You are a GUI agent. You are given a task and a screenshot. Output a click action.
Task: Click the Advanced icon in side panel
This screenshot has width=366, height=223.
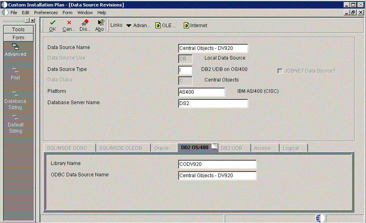click(15, 46)
